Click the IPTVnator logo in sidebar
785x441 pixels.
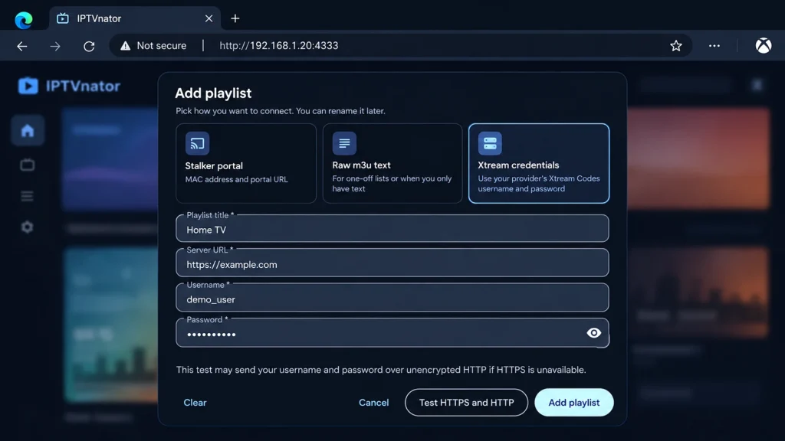coord(69,86)
